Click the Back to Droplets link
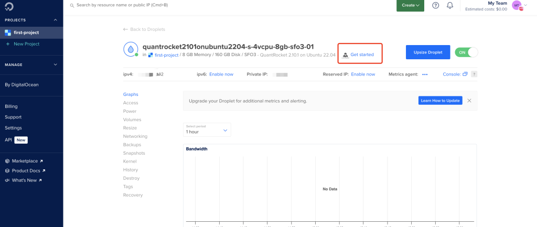The width and height of the screenshot is (537, 227). click(147, 29)
